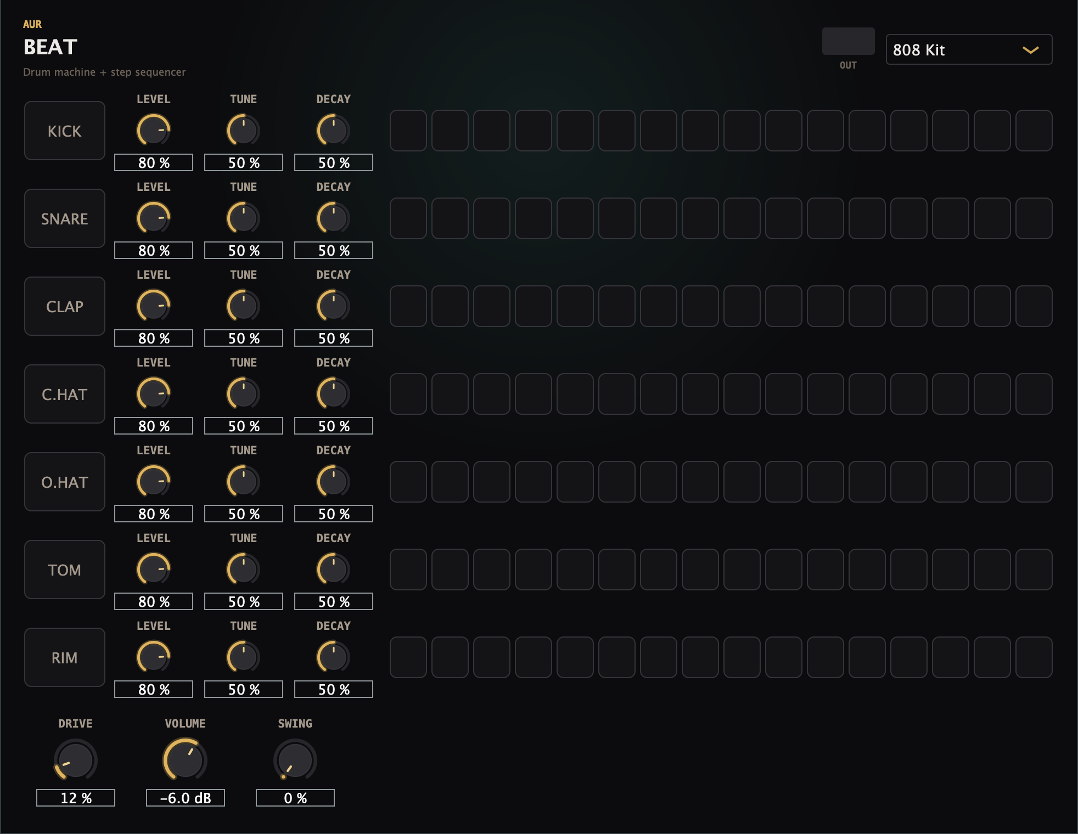Screen dimensions: 1078x834
Task: Click the SNARE DECAY knob
Action: tap(334, 218)
